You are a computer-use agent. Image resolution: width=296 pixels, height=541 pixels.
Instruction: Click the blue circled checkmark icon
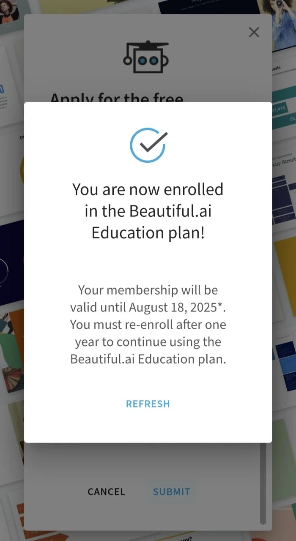(148, 145)
